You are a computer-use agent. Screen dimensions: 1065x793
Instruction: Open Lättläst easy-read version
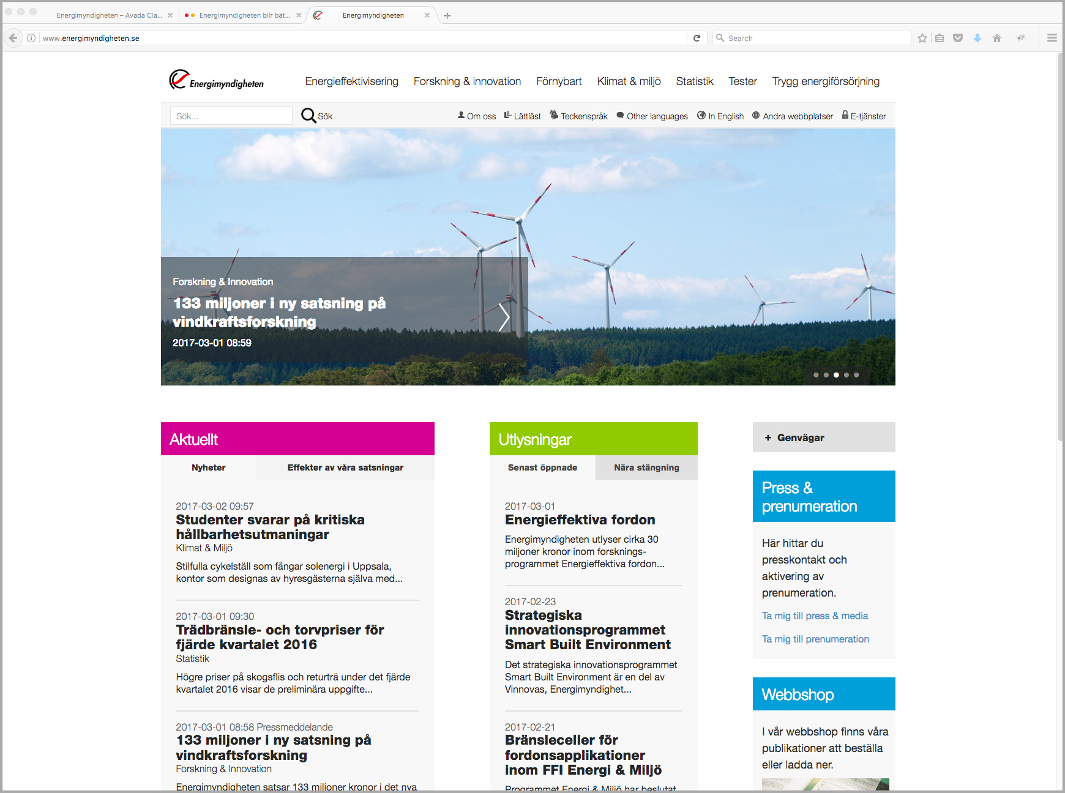tap(523, 116)
